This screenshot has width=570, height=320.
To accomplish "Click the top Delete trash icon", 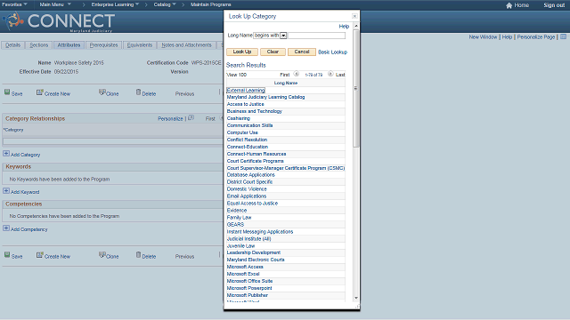I will point(139,92).
